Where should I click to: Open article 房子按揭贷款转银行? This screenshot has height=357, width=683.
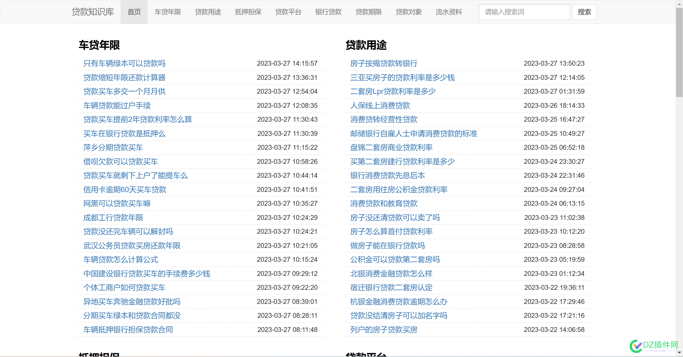point(384,64)
